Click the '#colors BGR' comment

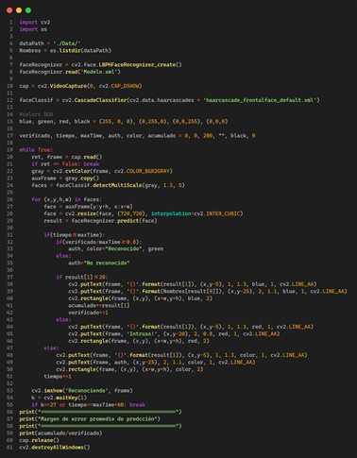coord(36,114)
